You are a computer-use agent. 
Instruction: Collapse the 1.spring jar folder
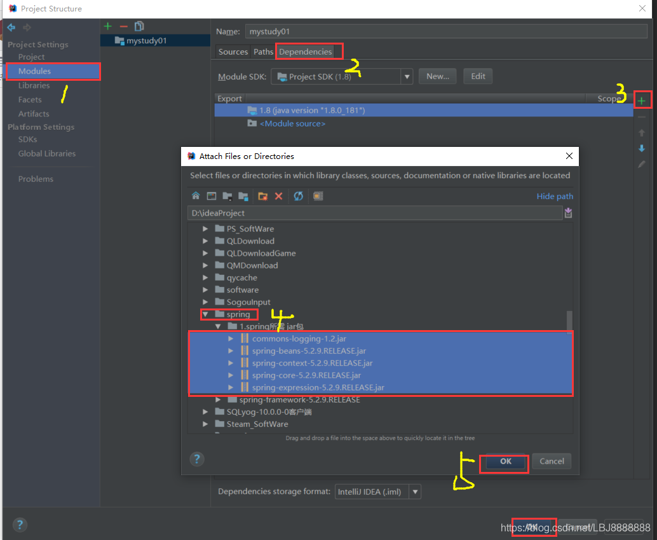tap(218, 326)
